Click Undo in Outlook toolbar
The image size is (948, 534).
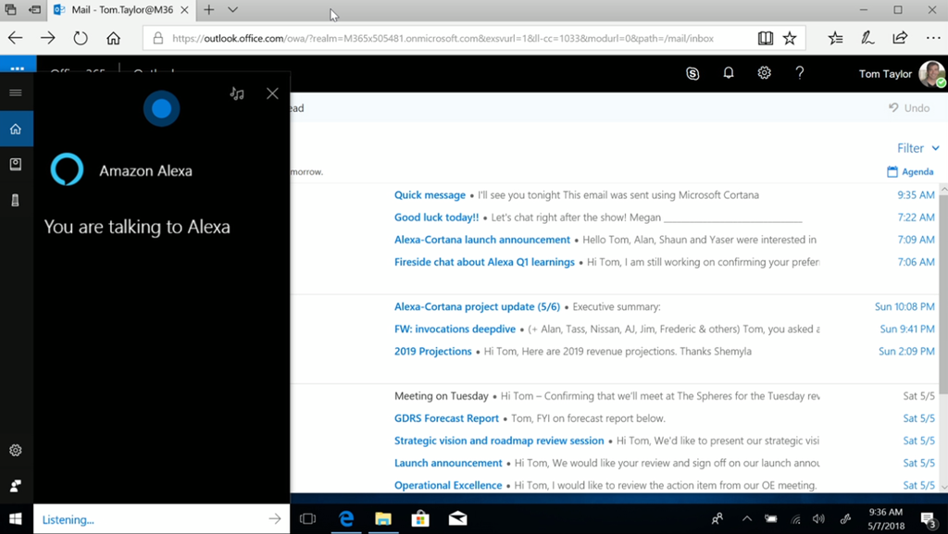tap(909, 108)
